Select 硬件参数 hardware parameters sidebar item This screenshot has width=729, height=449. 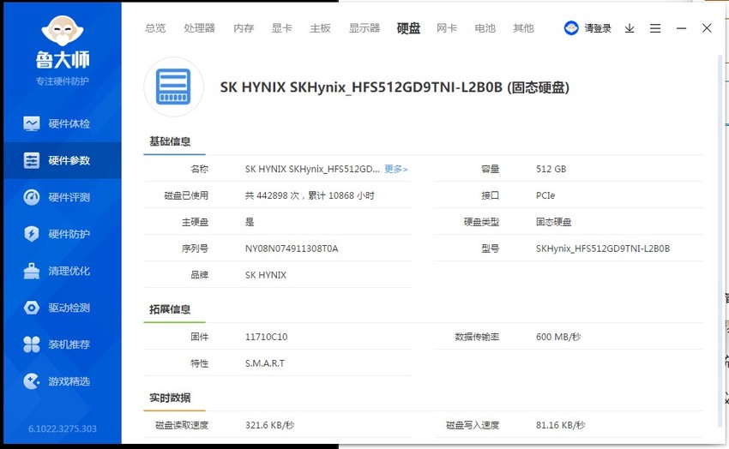63,160
